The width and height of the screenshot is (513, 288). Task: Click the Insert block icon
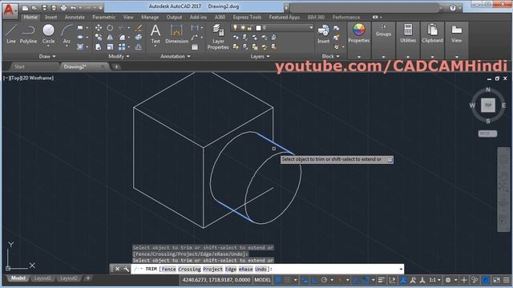[323, 34]
